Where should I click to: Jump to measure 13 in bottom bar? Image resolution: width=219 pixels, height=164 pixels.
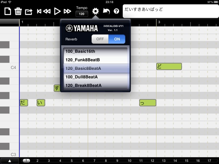point(164,161)
